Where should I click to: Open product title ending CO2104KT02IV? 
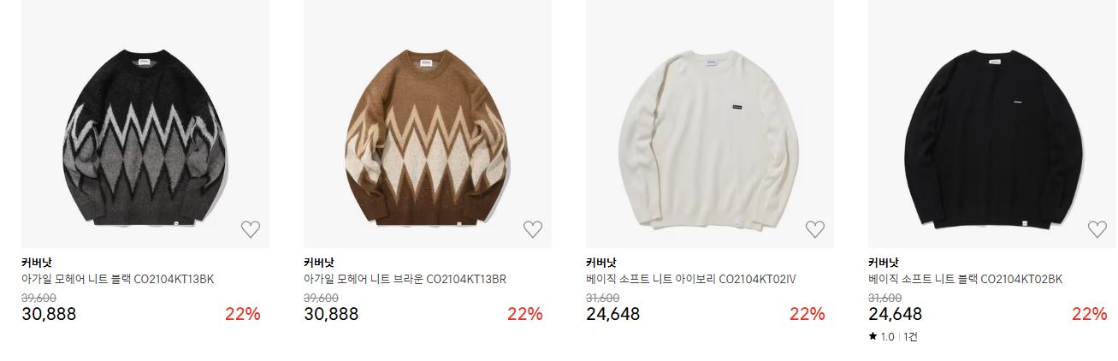pos(691,279)
